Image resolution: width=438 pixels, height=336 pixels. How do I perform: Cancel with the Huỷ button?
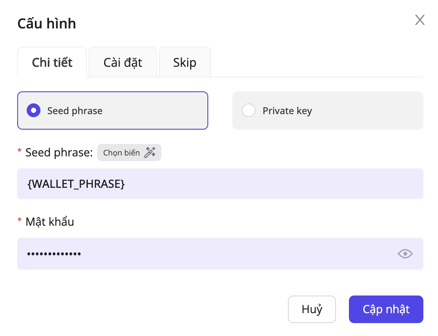point(312,309)
